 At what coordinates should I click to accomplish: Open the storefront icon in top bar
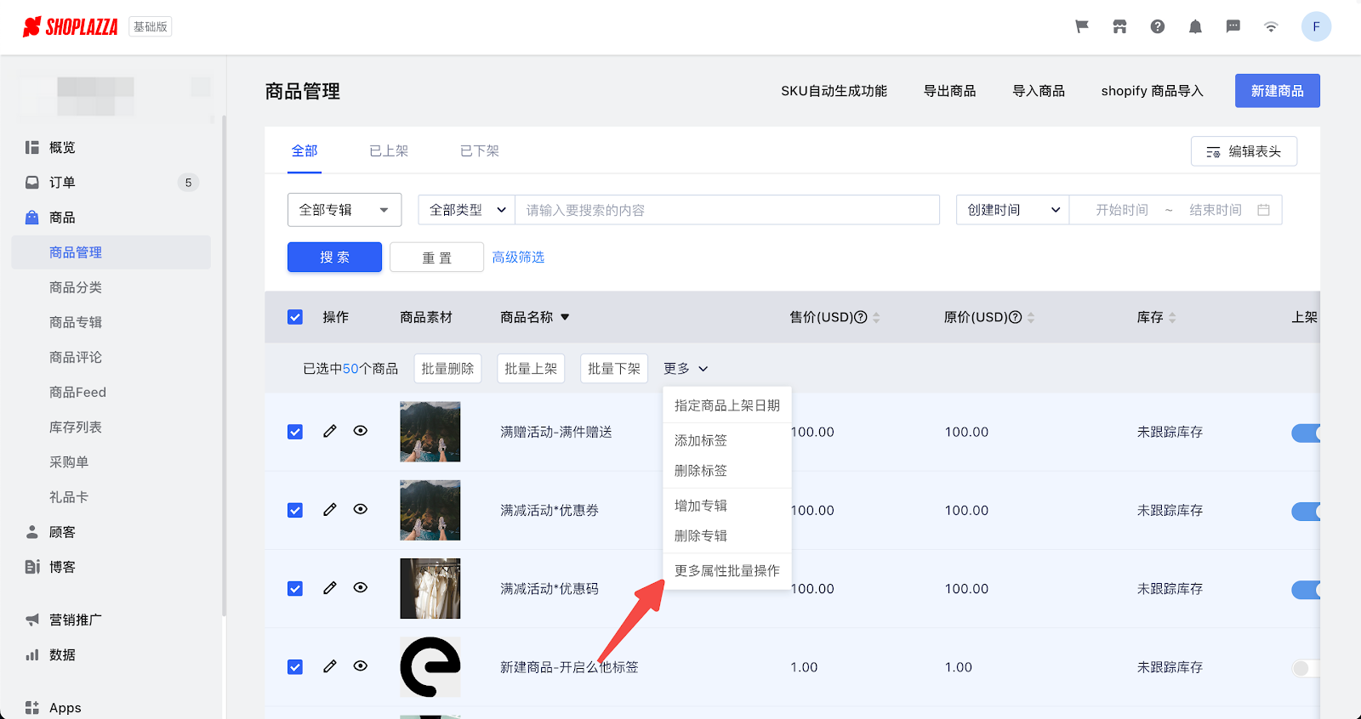[1119, 26]
